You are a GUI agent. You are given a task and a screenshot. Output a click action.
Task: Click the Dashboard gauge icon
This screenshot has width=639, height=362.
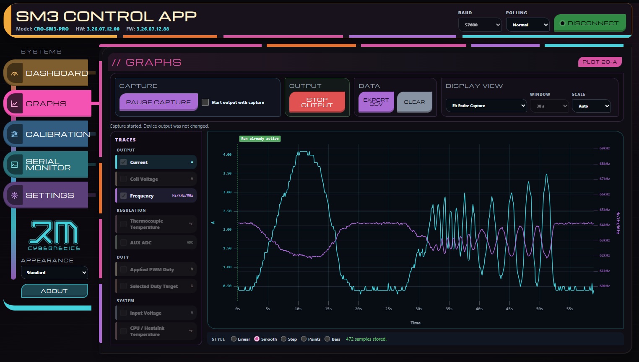tap(15, 74)
